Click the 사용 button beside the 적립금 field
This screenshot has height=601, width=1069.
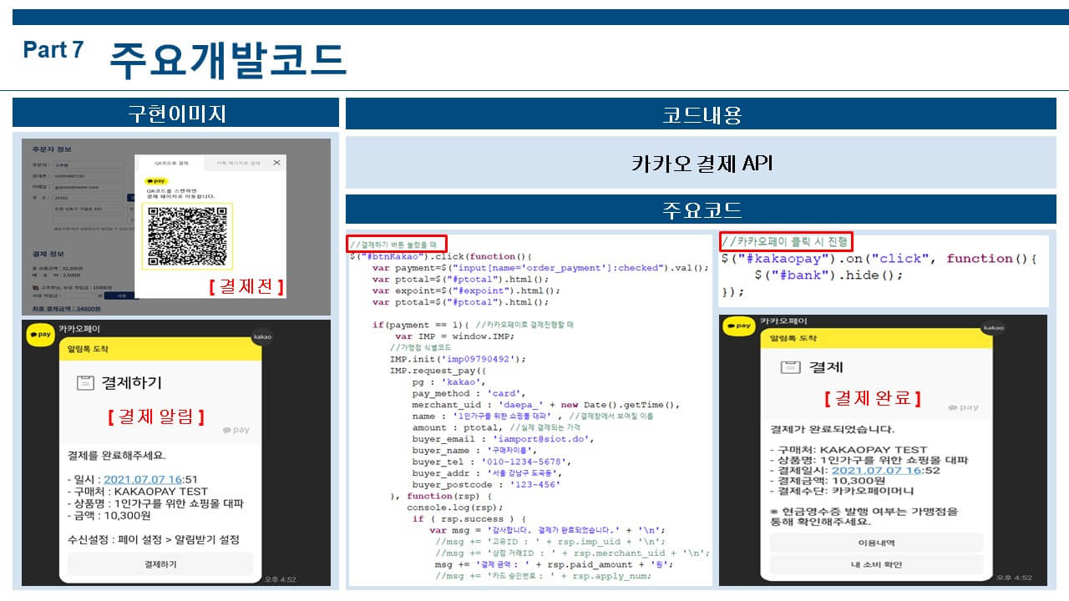(x=119, y=295)
